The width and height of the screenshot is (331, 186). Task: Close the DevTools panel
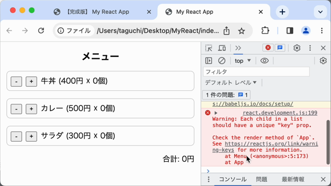323,48
